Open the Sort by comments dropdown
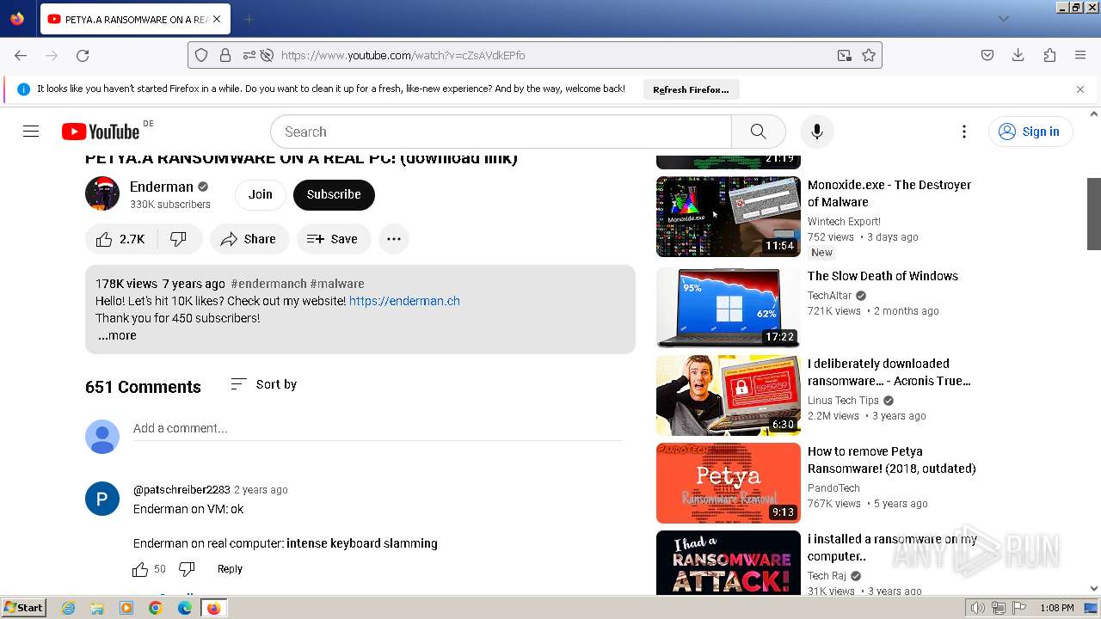Screen dimensions: 1101x619 [x=264, y=384]
